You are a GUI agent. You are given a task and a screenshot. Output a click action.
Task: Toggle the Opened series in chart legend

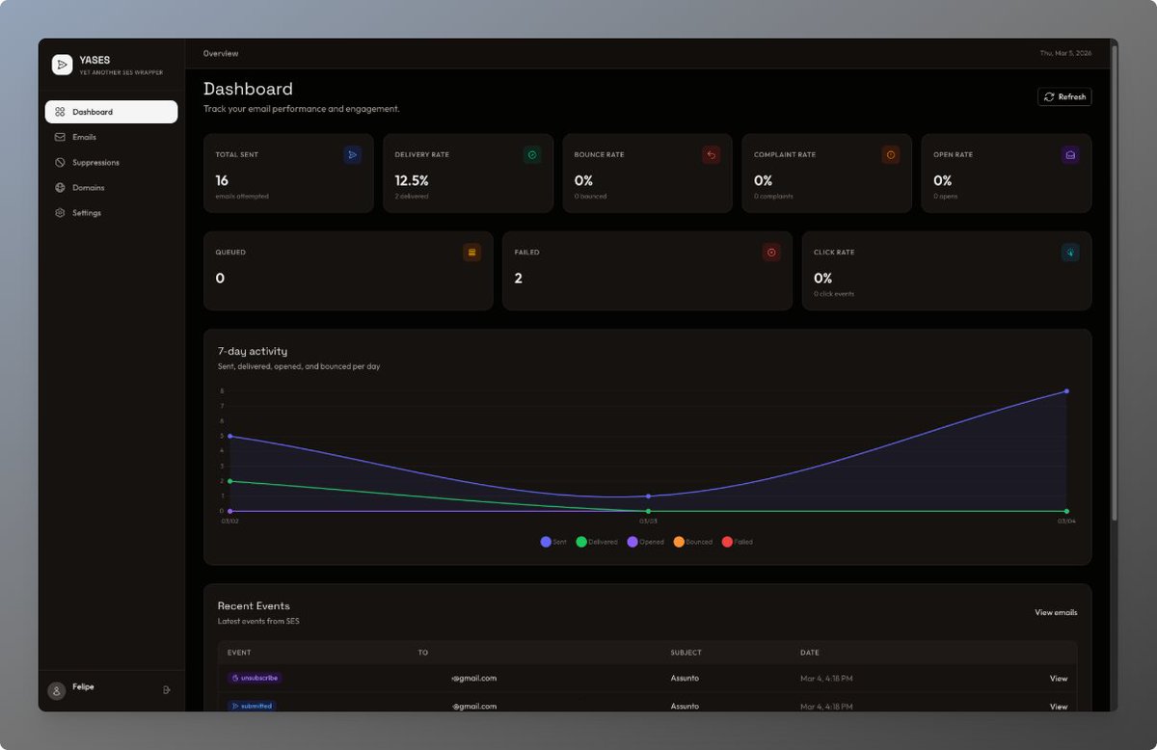coord(646,542)
